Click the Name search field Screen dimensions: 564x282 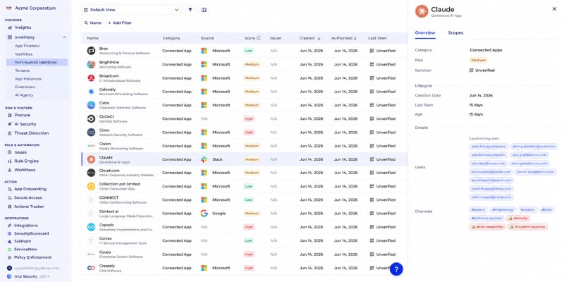point(93,23)
